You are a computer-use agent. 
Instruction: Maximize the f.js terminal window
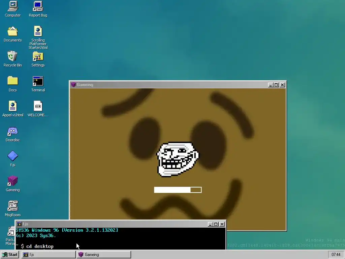(216, 224)
